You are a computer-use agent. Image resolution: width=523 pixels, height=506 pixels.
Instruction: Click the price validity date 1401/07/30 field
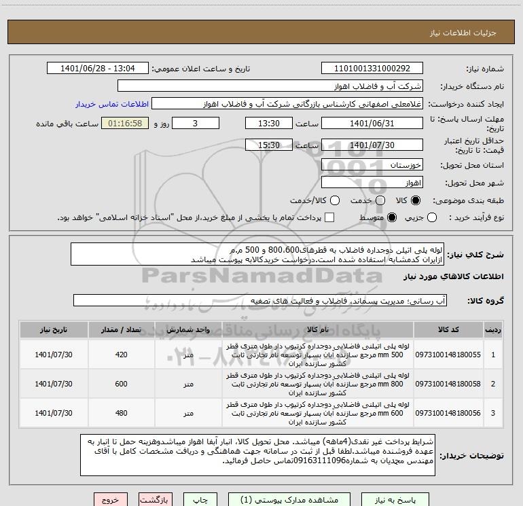pos(372,145)
